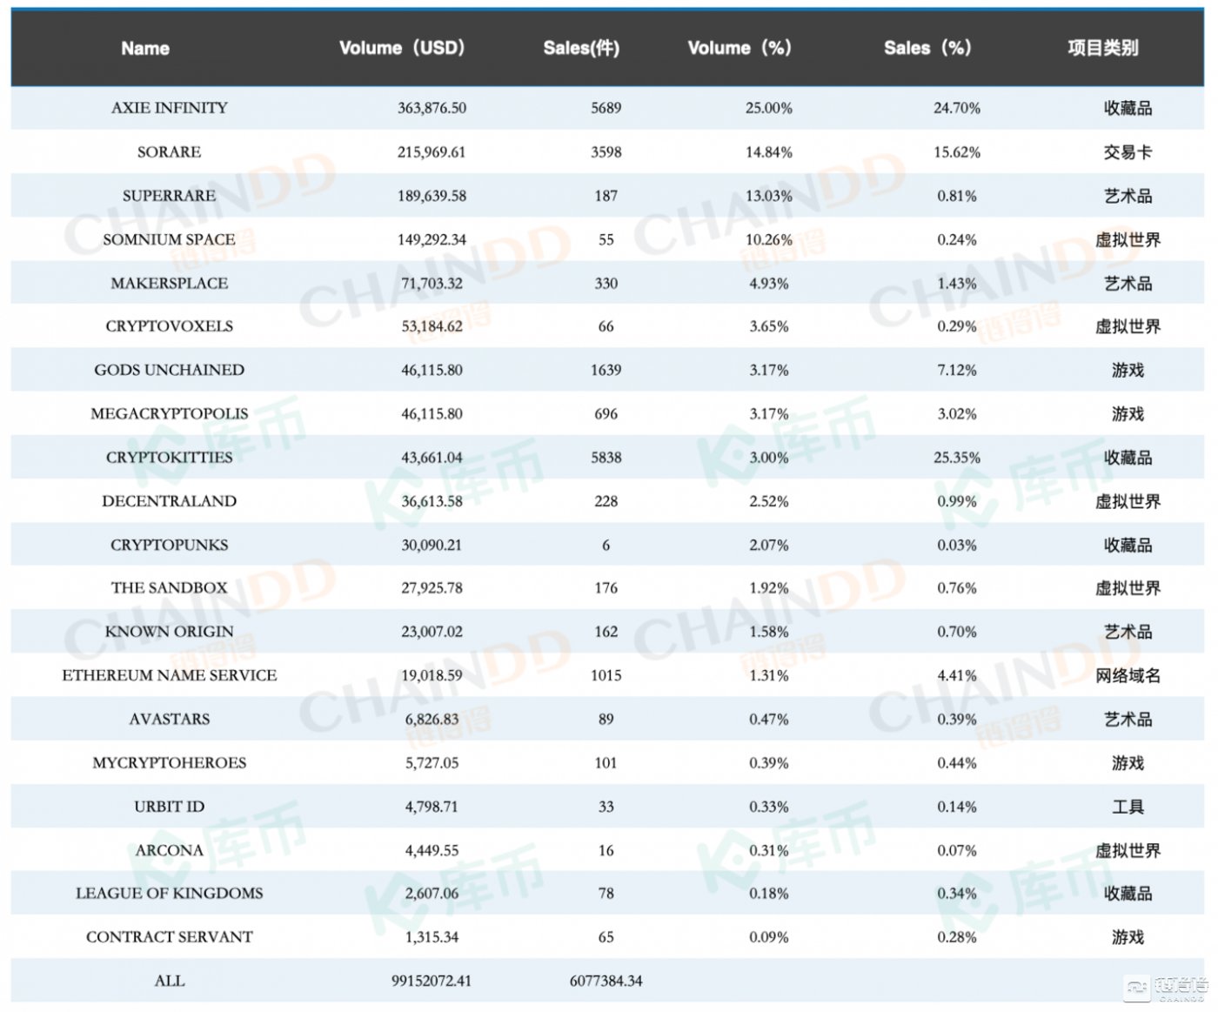Click the 网络域名 category cell
Screen dimensions: 1218x1012
1128,675
